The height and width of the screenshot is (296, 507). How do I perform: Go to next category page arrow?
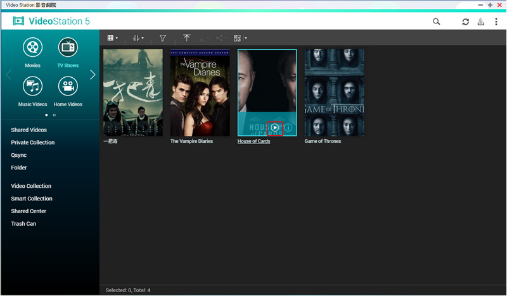[93, 75]
